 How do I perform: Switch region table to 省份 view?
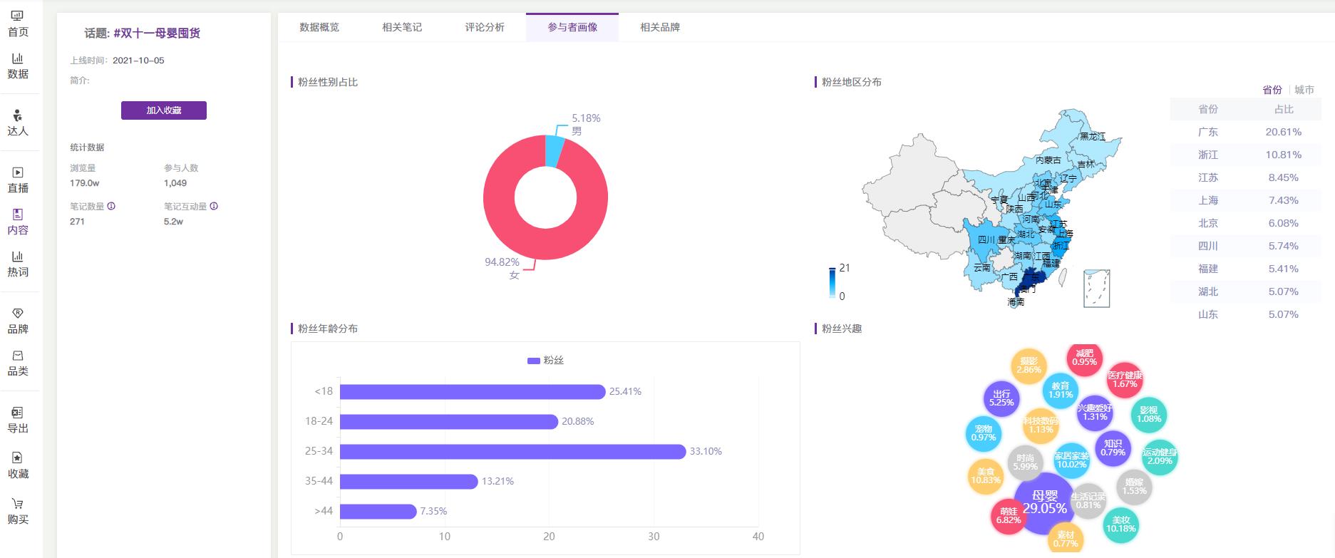coord(1272,90)
